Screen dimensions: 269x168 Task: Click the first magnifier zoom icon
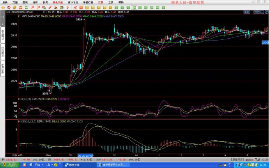pos(32,7)
